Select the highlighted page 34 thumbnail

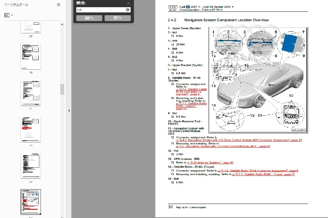[x=31, y=202]
